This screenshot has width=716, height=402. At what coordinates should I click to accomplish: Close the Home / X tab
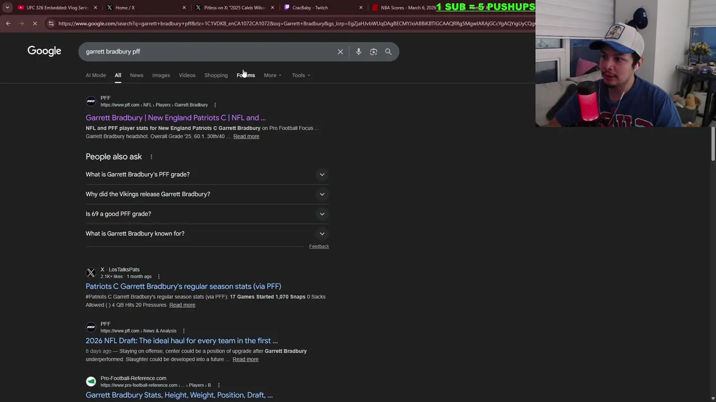click(x=184, y=8)
